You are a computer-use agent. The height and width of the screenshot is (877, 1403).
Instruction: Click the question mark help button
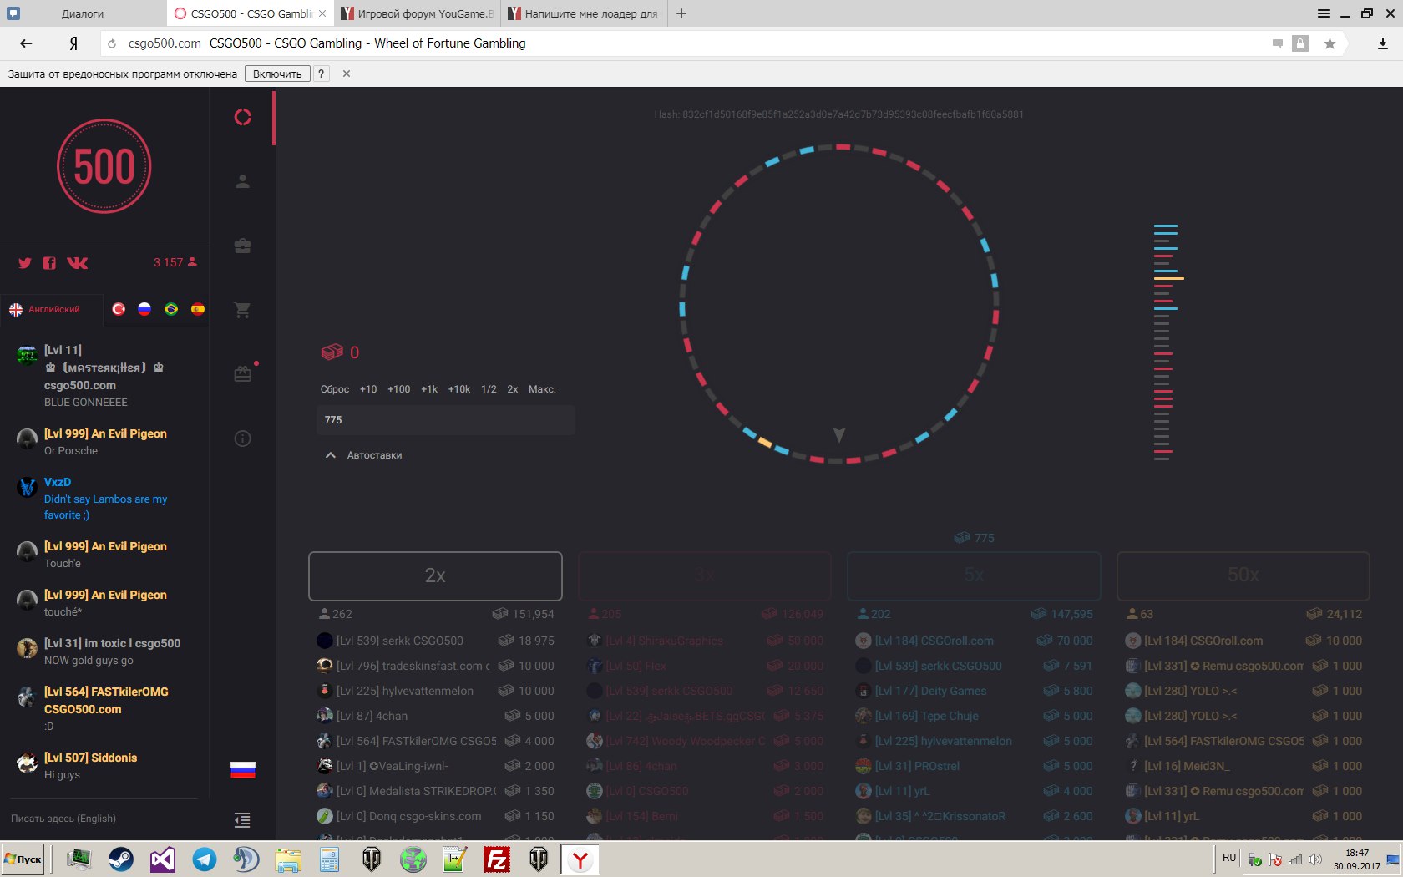tap(321, 74)
